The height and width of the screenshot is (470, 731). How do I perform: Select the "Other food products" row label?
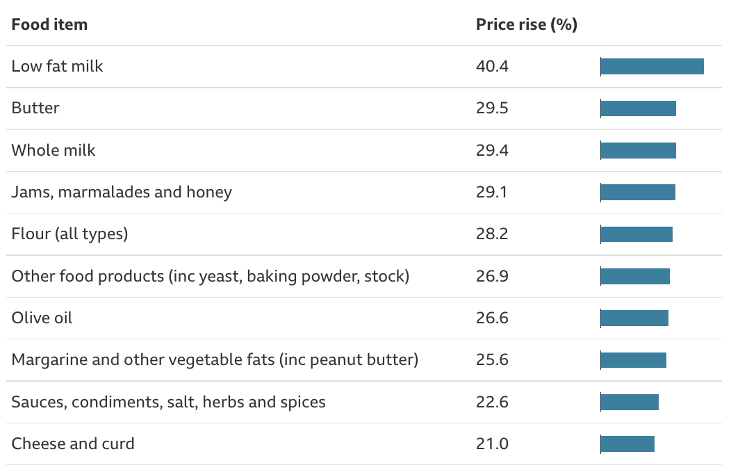[x=210, y=277]
